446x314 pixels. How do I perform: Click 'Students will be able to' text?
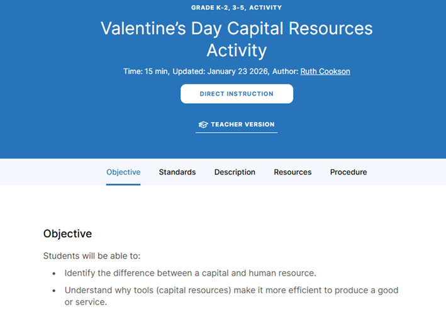(x=92, y=256)
